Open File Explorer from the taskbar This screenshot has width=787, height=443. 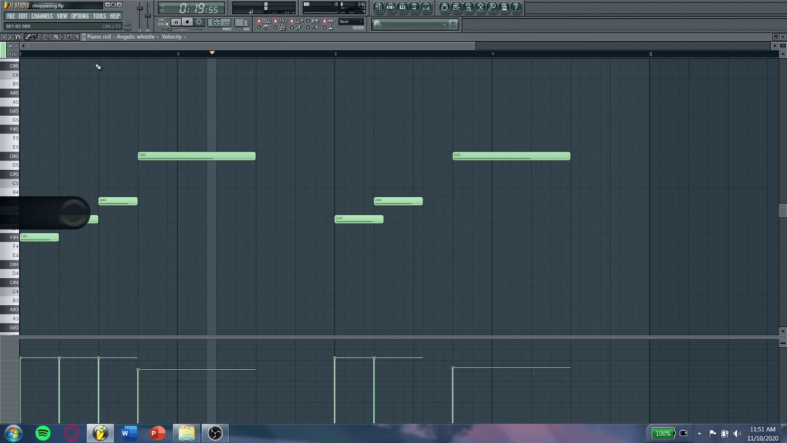point(186,433)
